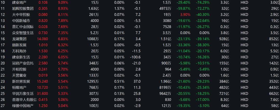Click HKD currency in 龙湖集团 row
This screenshot has height=110, width=280.
click(244, 39)
